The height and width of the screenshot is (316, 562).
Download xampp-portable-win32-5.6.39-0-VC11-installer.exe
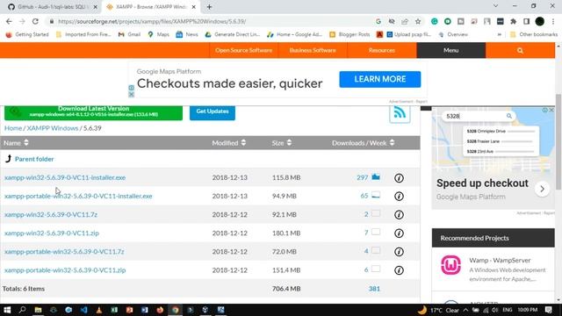click(x=78, y=197)
